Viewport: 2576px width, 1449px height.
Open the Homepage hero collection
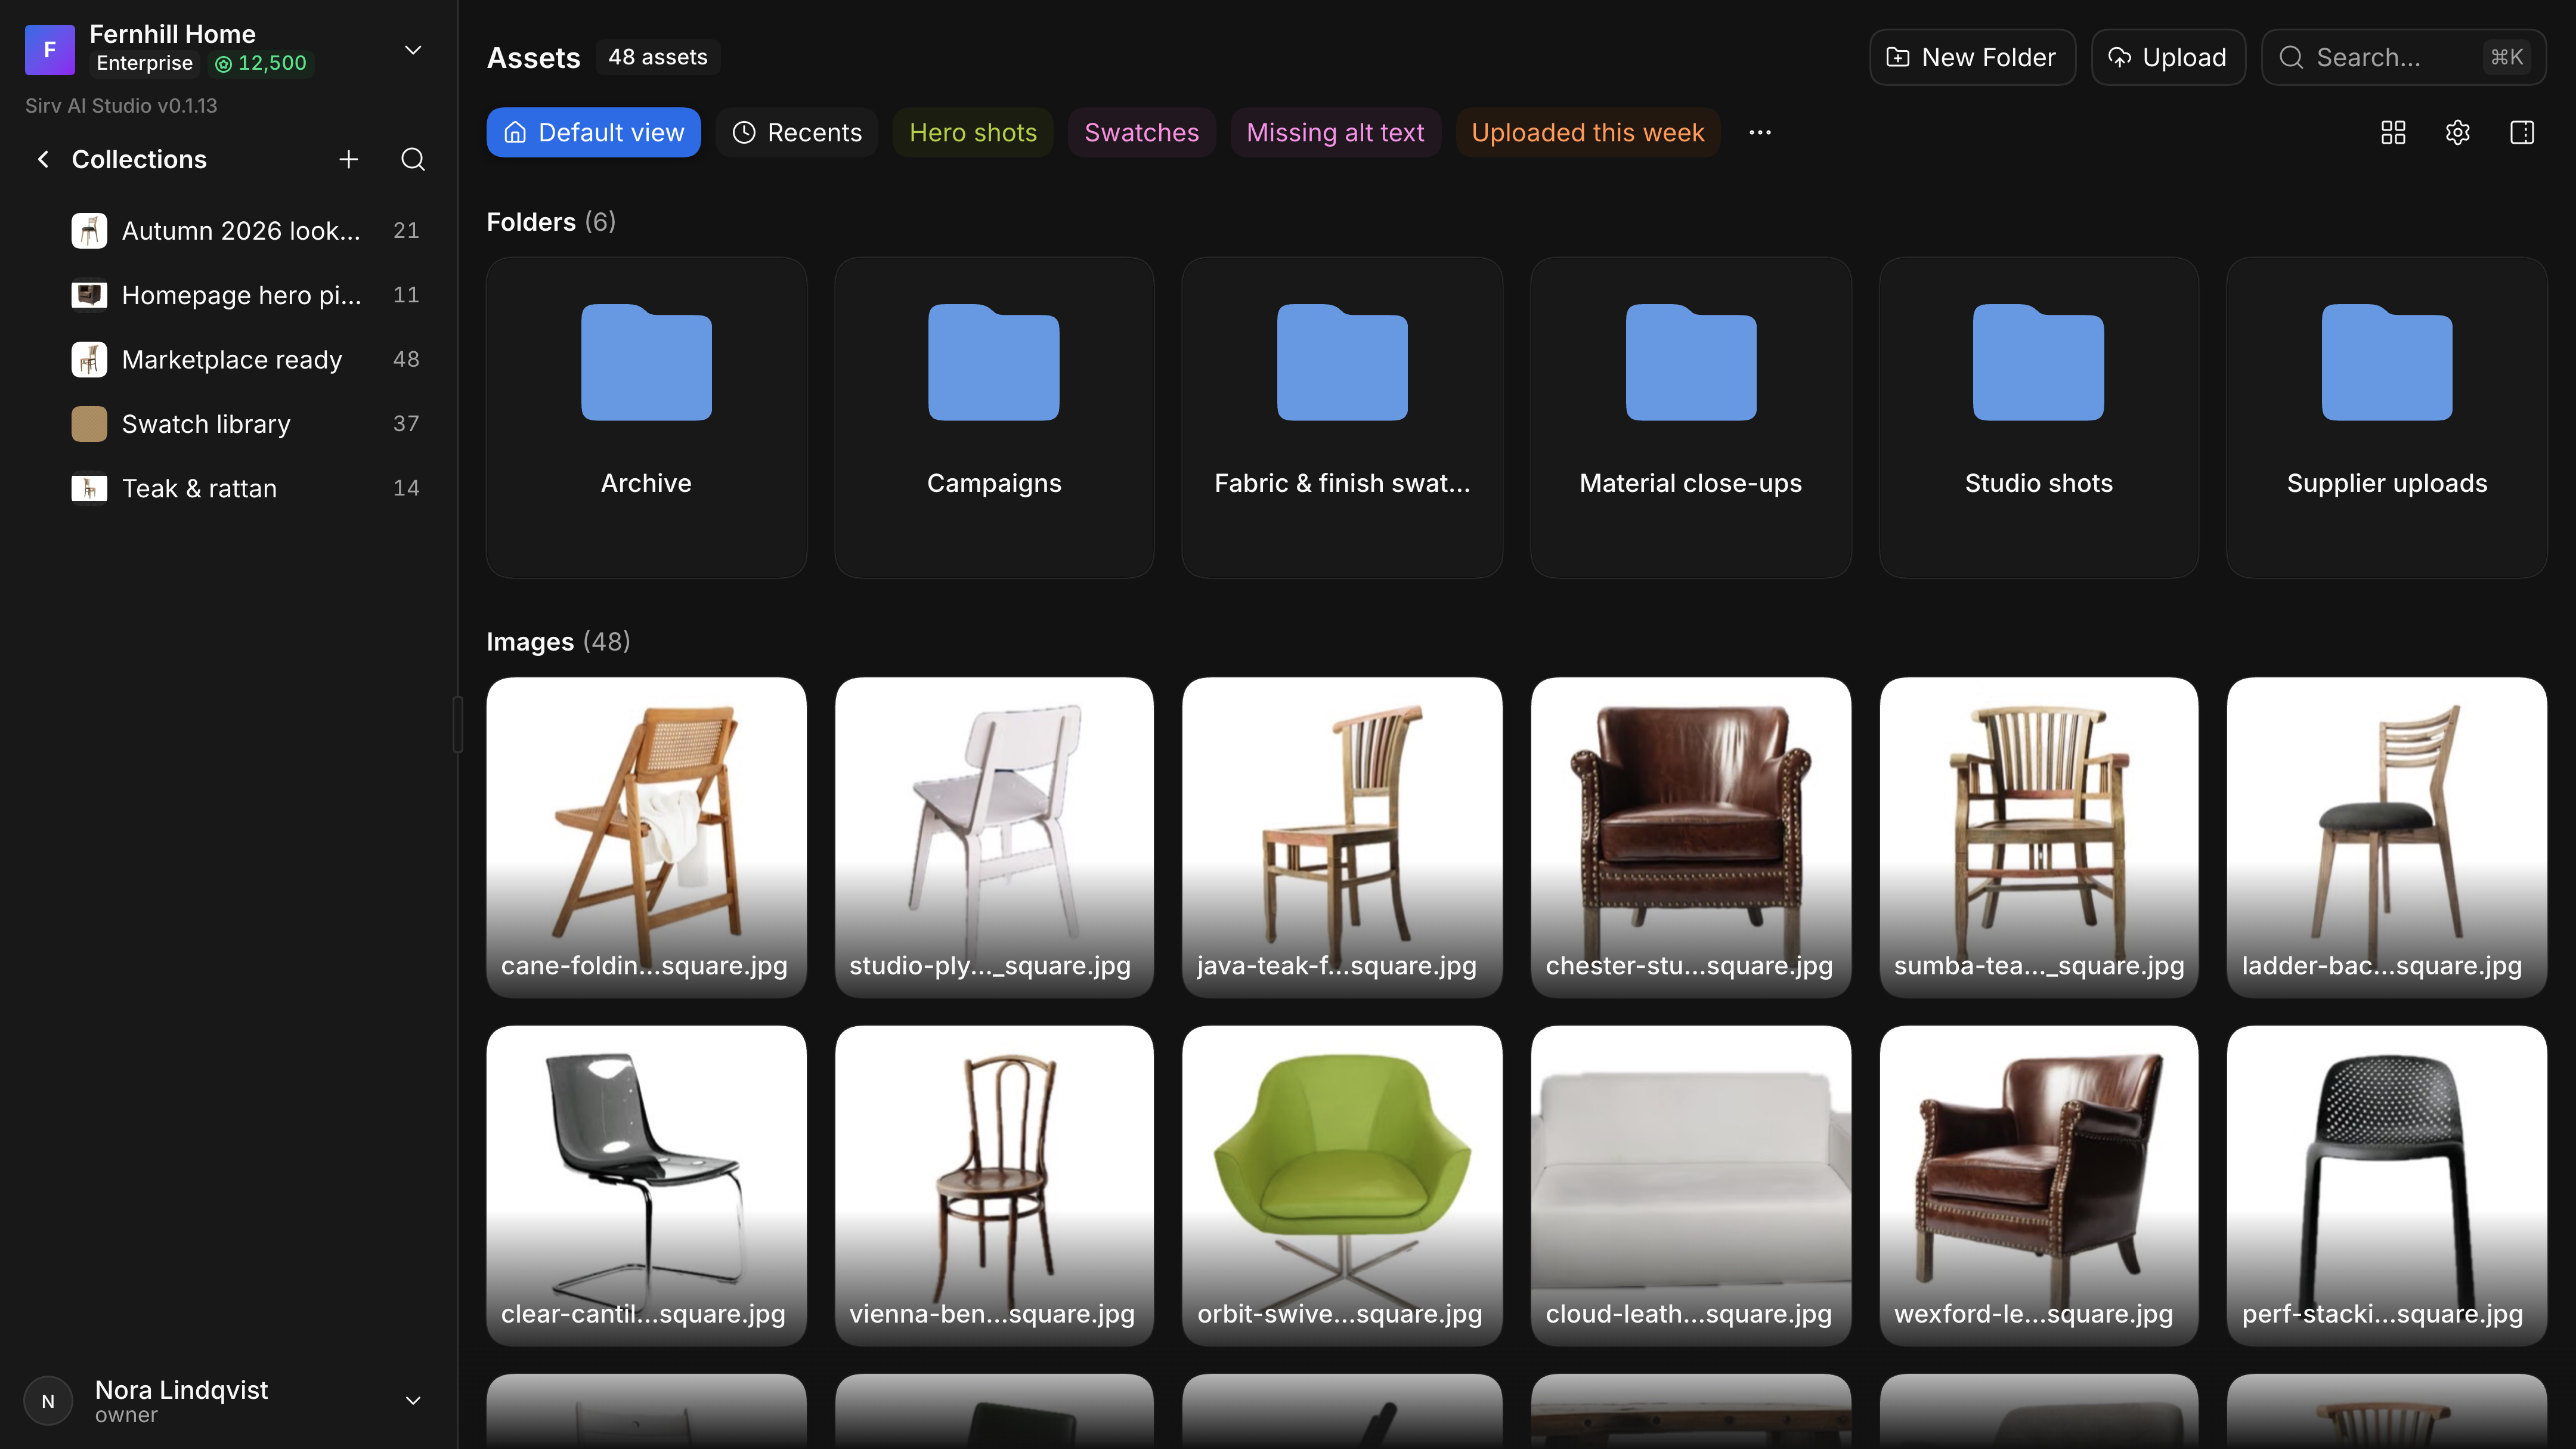tap(240, 295)
